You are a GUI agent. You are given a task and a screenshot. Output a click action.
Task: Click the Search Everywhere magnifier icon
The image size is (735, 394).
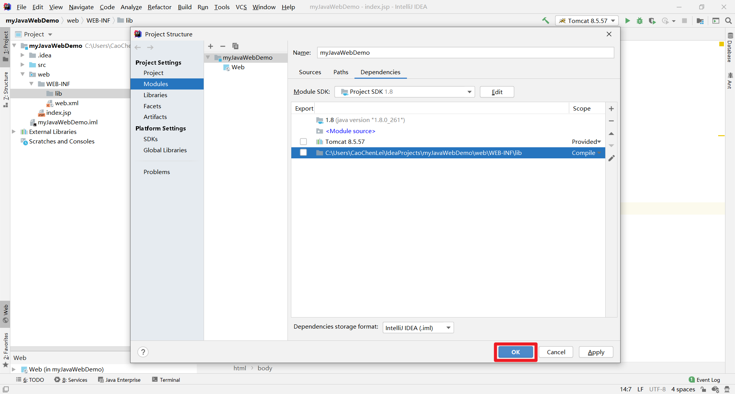pyautogui.click(x=728, y=21)
